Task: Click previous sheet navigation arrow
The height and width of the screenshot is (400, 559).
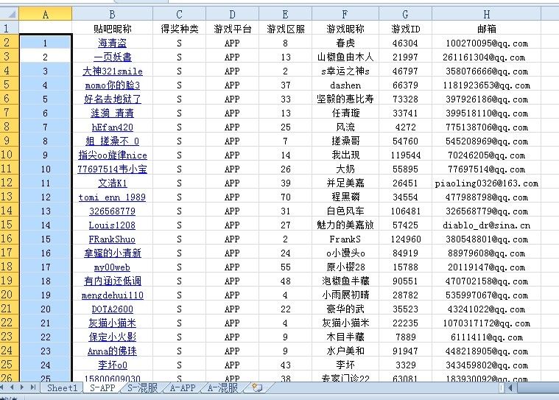Action: [x=12, y=387]
